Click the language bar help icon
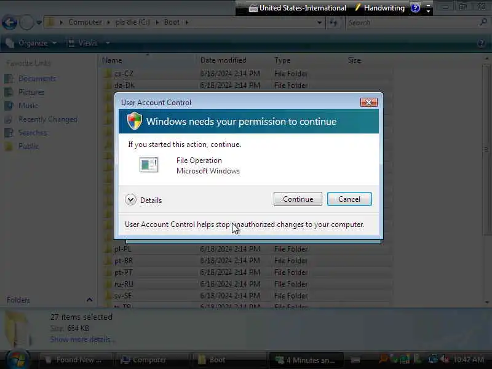Screen dimensions: 492x369 pos(415,8)
